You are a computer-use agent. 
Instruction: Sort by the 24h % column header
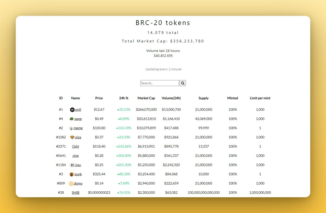tap(124, 98)
